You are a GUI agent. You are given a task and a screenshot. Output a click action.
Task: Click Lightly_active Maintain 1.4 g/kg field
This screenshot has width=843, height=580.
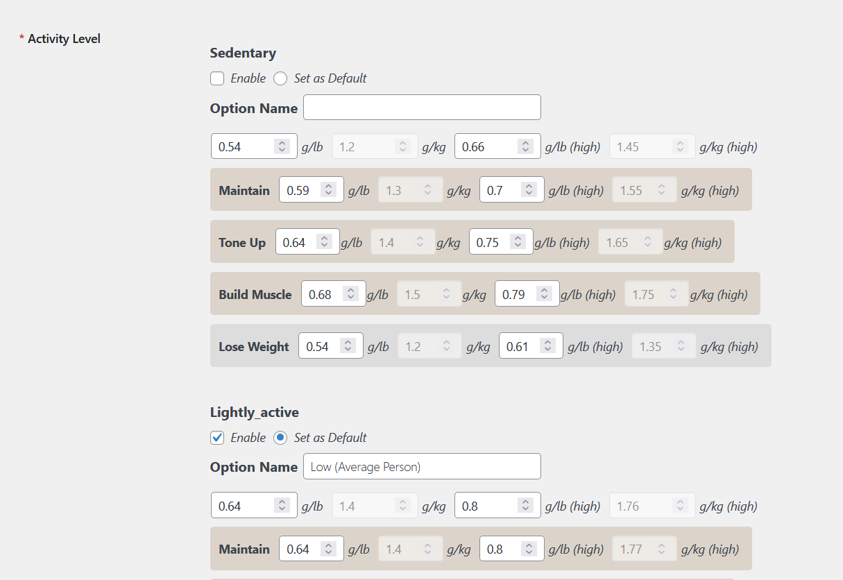tap(410, 549)
